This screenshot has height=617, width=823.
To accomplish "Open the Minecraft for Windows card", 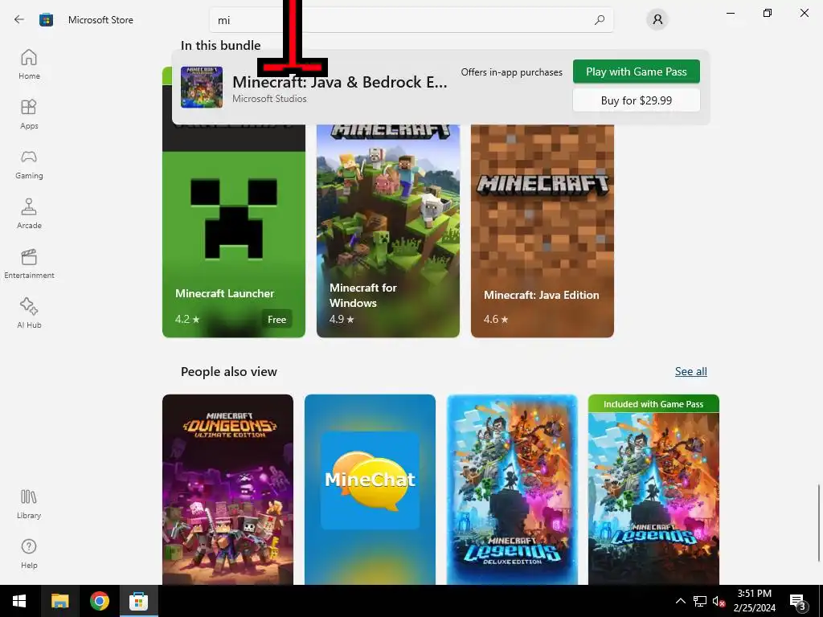I will pos(388,231).
